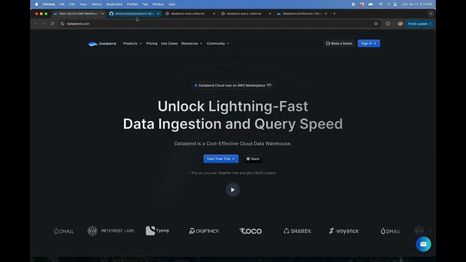Viewport: 466px width, 262px height.
Task: Click Start Free Trial button
Action: click(221, 159)
